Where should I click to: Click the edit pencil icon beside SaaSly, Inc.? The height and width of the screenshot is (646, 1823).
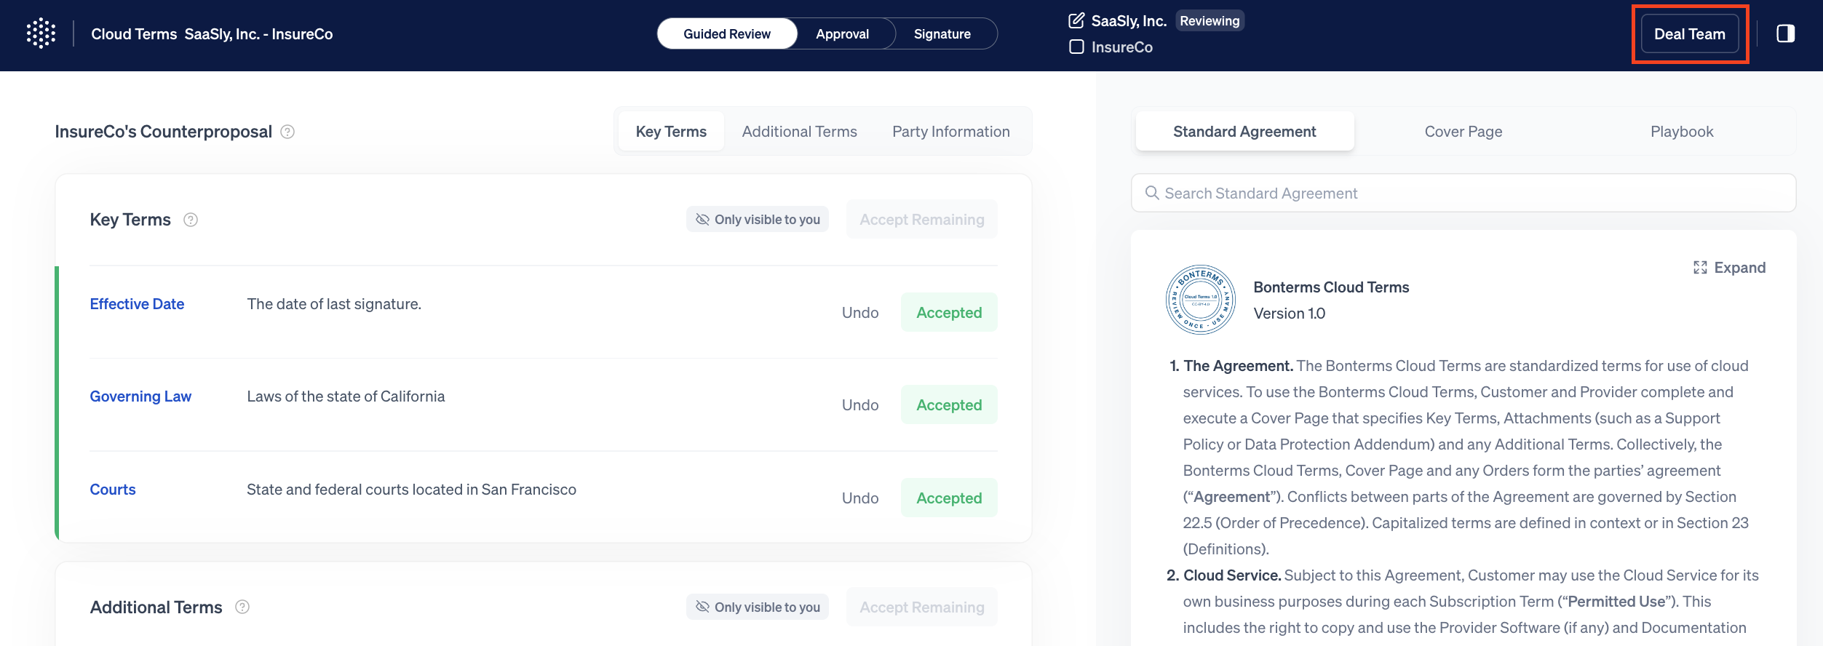[1076, 20]
